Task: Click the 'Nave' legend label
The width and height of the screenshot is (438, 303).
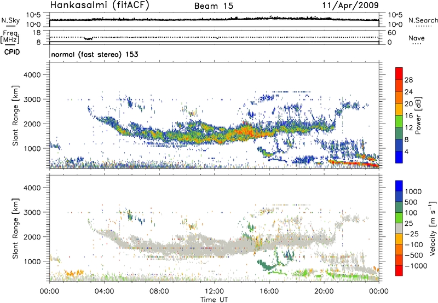Action: coord(417,38)
